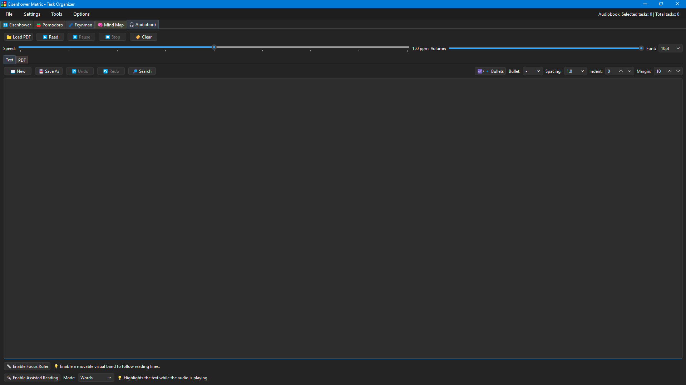Toggle the Bullets checkbox
Viewport: 686px width, 385px height.
pos(480,71)
